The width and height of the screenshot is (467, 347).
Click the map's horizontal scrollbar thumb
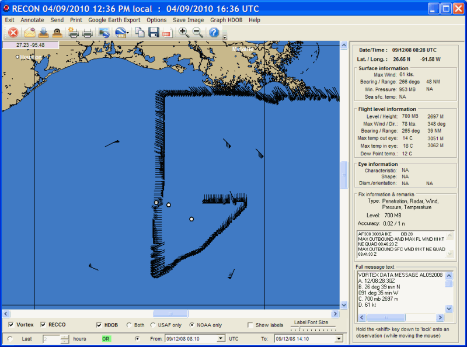[x=170, y=314]
